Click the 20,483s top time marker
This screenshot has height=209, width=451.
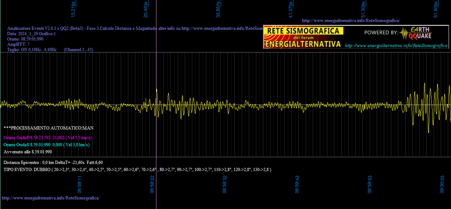click(x=146, y=10)
